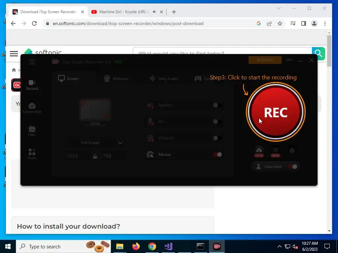338x253 pixels.
Task: Click the cloud upload NEW icon below REC
Action: click(259, 152)
